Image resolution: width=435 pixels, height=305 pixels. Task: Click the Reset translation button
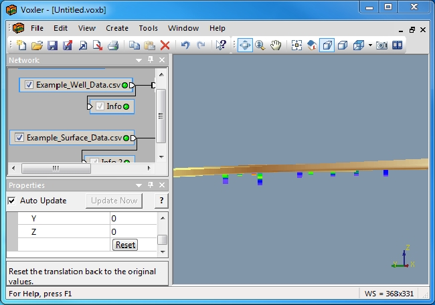coord(125,245)
